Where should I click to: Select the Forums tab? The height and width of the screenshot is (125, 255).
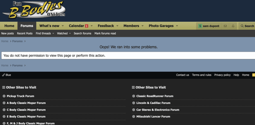[x=27, y=26]
